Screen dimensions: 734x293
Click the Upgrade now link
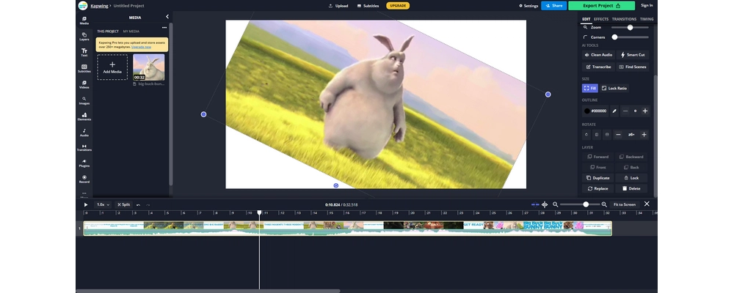142,46
